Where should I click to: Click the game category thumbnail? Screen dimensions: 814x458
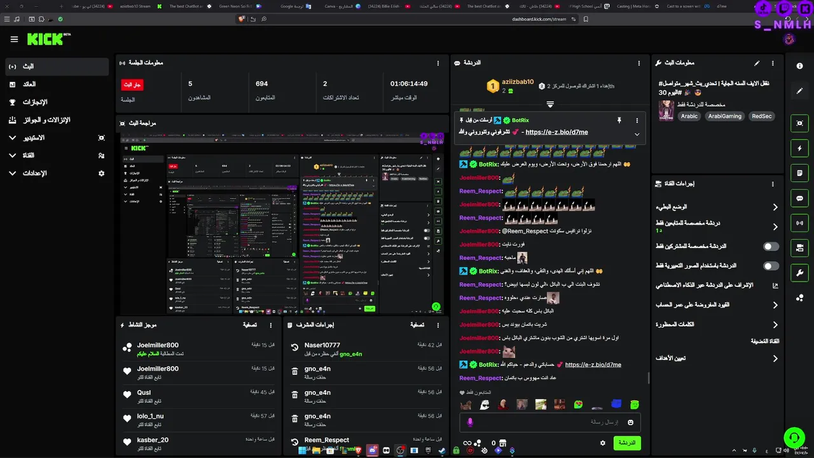click(666, 111)
